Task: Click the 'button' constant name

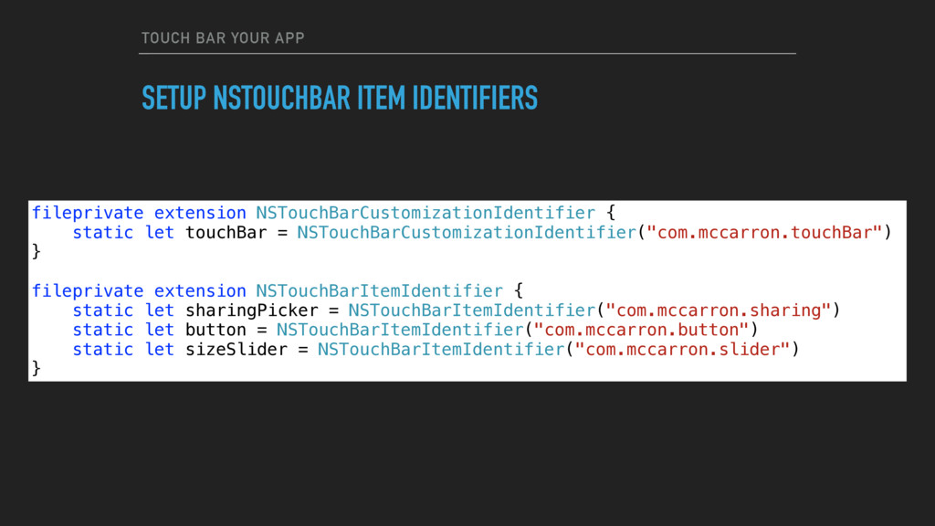Action: coord(215,330)
